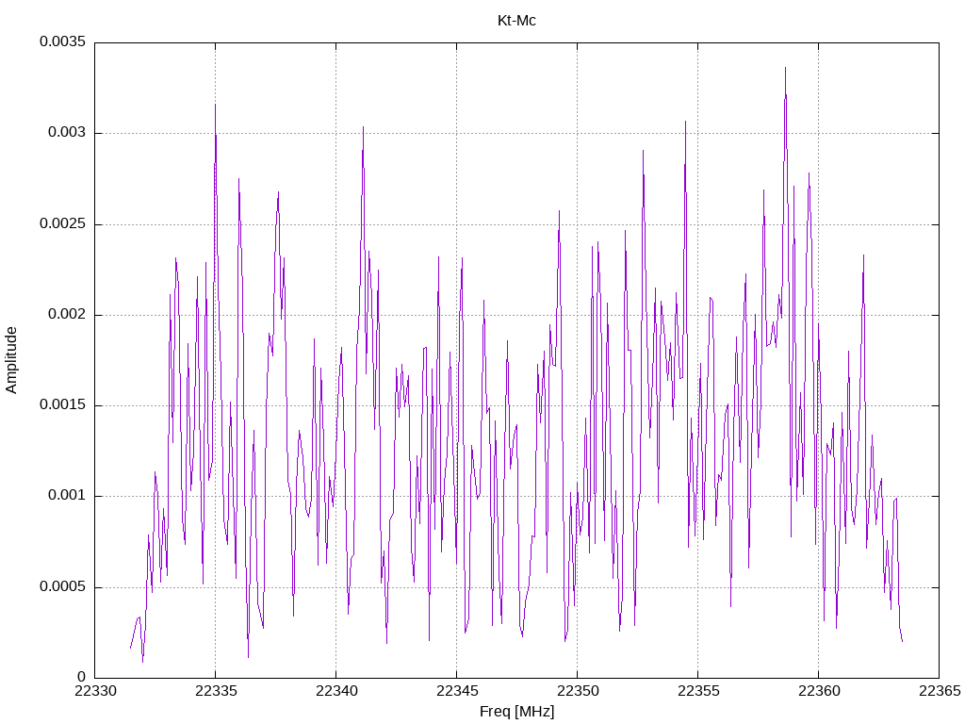Click the 22360 x-axis tick label
965x724 pixels.
[x=819, y=691]
